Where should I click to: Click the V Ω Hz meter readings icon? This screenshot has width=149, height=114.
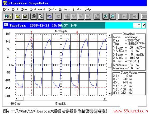coord(97,16)
